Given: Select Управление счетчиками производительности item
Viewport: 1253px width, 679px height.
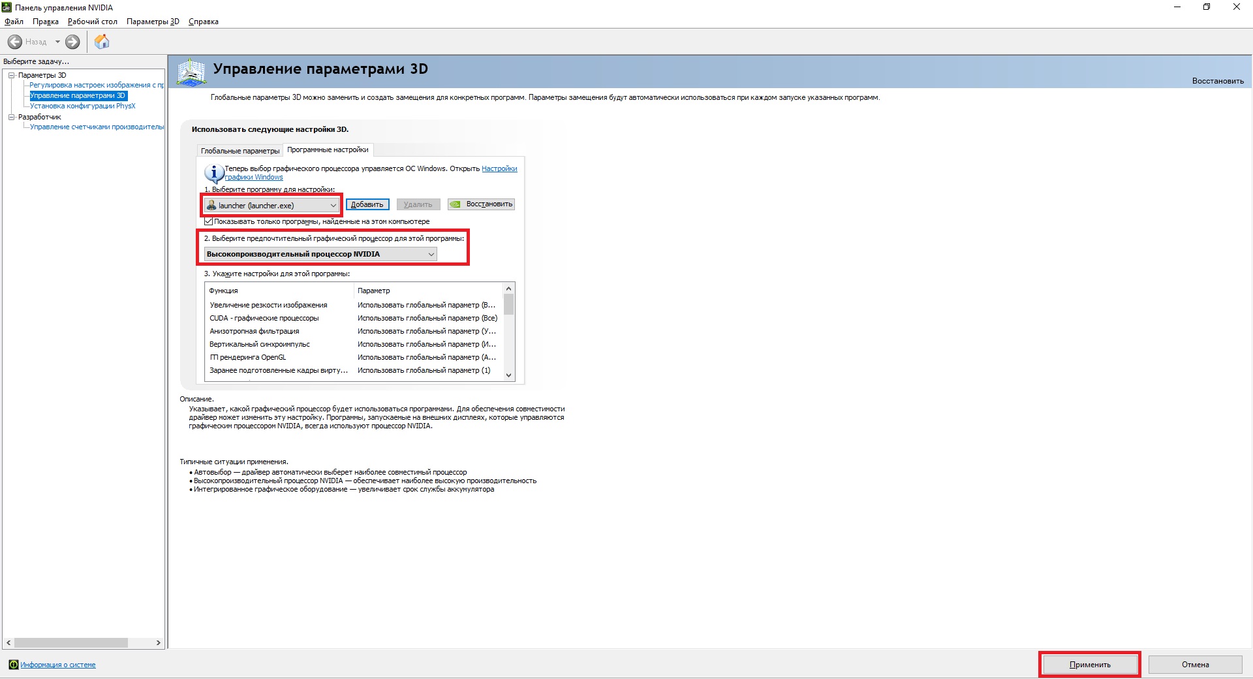Looking at the screenshot, I should [x=97, y=127].
